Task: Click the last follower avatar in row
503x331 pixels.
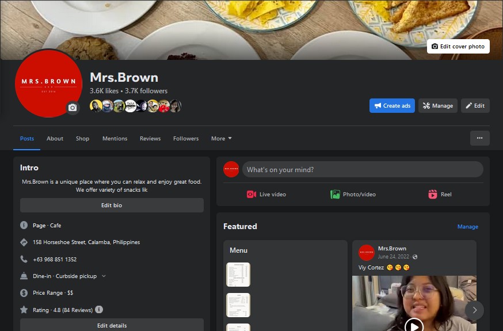Action: pyautogui.click(x=176, y=105)
